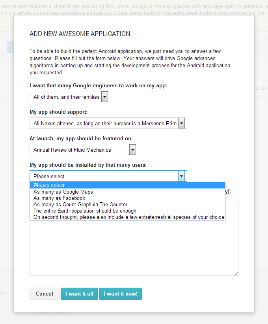268x324 pixels.
Task: Click arrow on Nexus phones dropdown
Action: click(181, 123)
